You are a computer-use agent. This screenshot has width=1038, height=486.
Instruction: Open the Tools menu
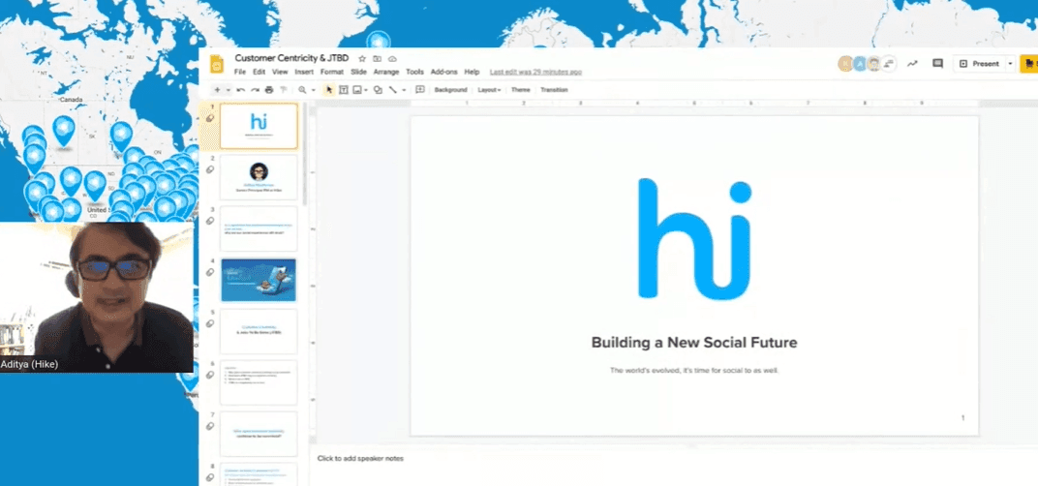click(x=415, y=72)
